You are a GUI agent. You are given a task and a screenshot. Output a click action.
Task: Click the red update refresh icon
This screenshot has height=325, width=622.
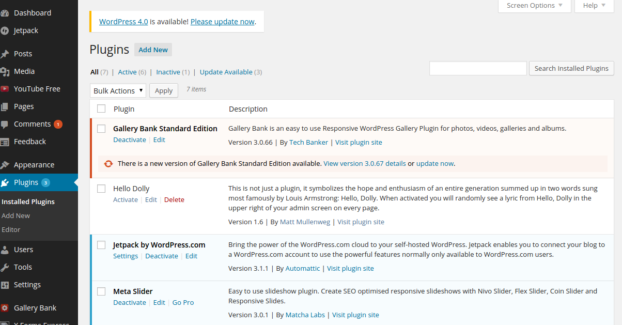point(108,163)
